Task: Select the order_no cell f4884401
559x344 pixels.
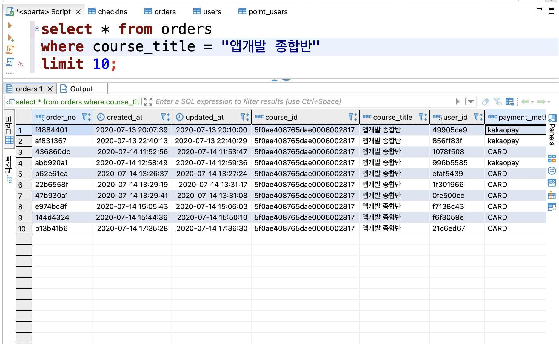Action: point(63,130)
